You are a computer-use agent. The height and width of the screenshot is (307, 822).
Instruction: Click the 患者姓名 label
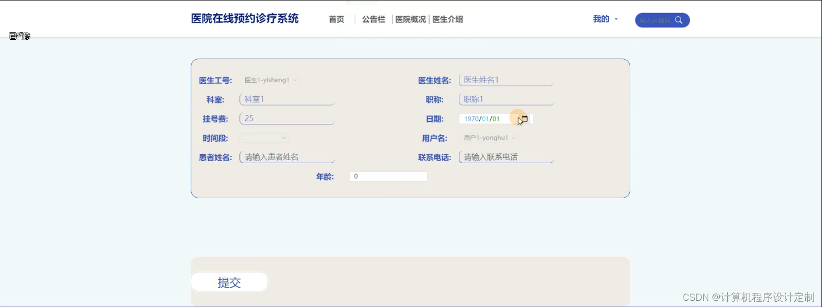(x=215, y=157)
